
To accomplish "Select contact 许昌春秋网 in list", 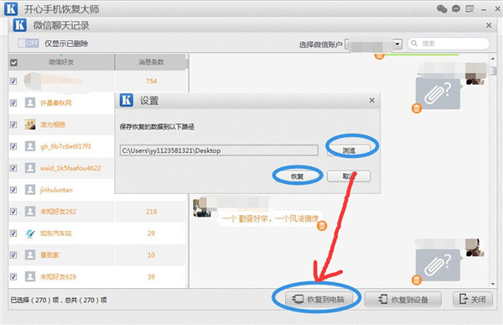I will pos(56,102).
